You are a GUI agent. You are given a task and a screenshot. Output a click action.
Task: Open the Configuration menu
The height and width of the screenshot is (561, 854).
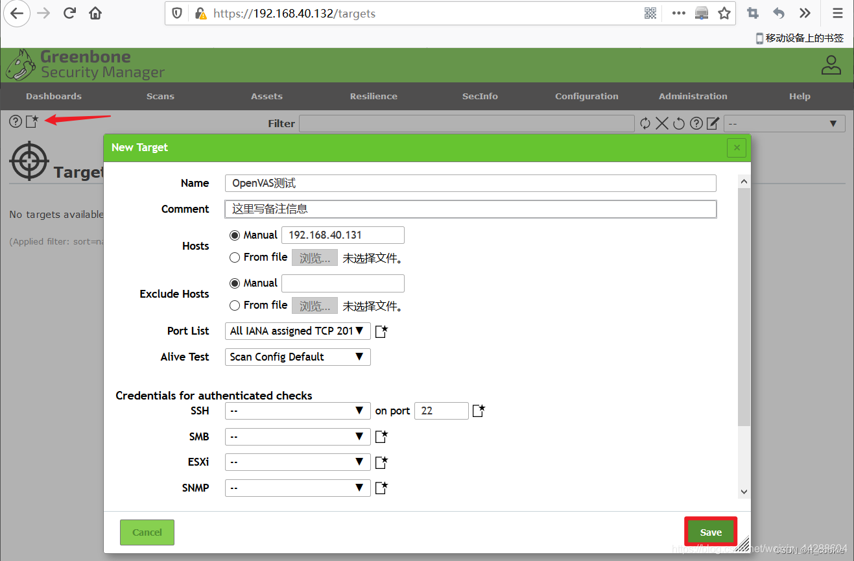[x=587, y=96]
